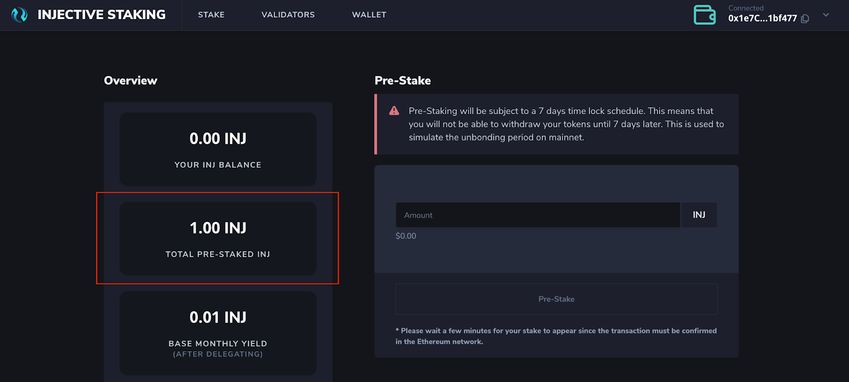Click the INJ token unit label

coord(699,215)
